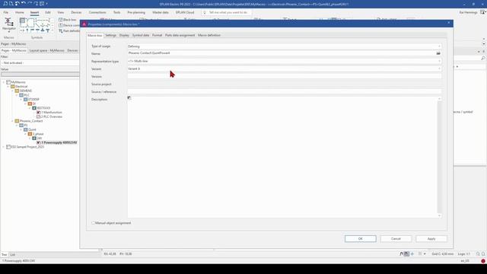Image resolution: width=487 pixels, height=274 pixels.
Task: Select the Quint tree item
Action: pyautogui.click(x=32, y=129)
